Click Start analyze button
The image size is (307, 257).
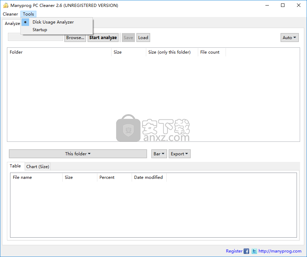coord(103,37)
